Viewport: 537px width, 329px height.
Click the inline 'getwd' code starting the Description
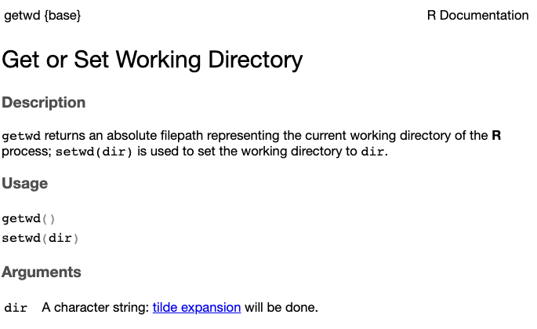(x=20, y=136)
